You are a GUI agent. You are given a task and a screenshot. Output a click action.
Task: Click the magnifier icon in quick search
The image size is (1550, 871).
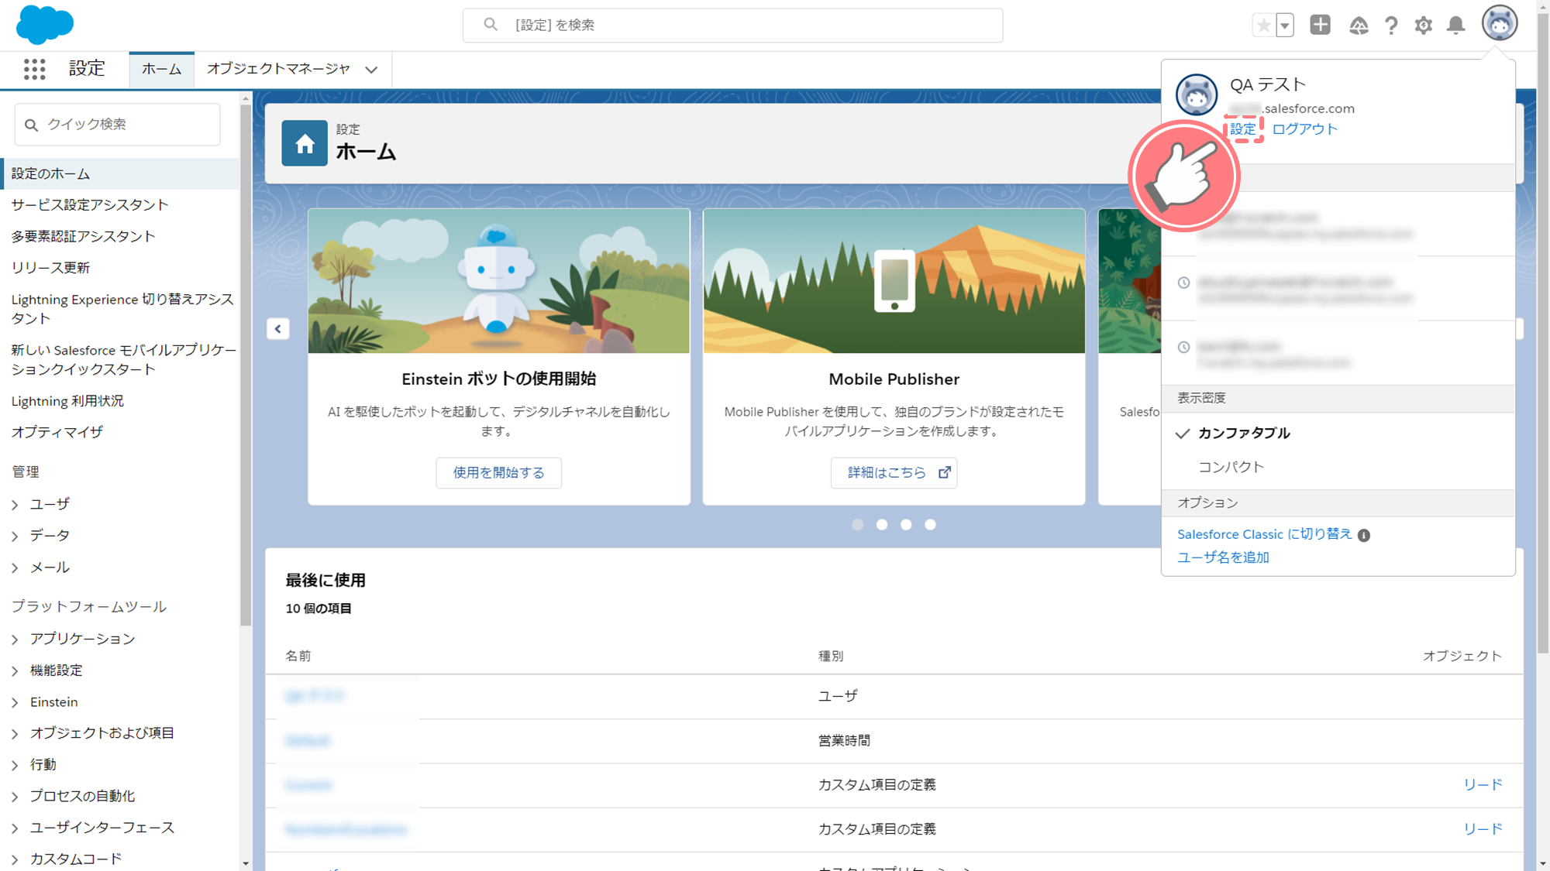coord(32,125)
